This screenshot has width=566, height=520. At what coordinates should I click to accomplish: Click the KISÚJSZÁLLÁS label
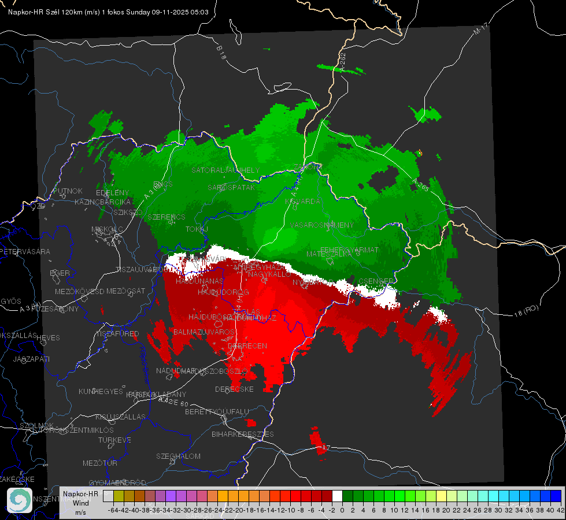tap(121, 417)
